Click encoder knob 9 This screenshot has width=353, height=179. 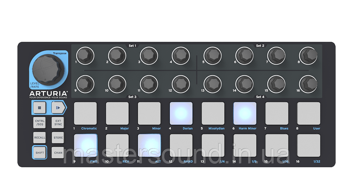click(85, 84)
